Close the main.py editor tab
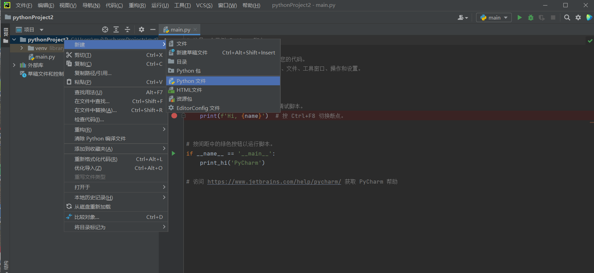Screen dimensions: 594x273 coord(195,29)
